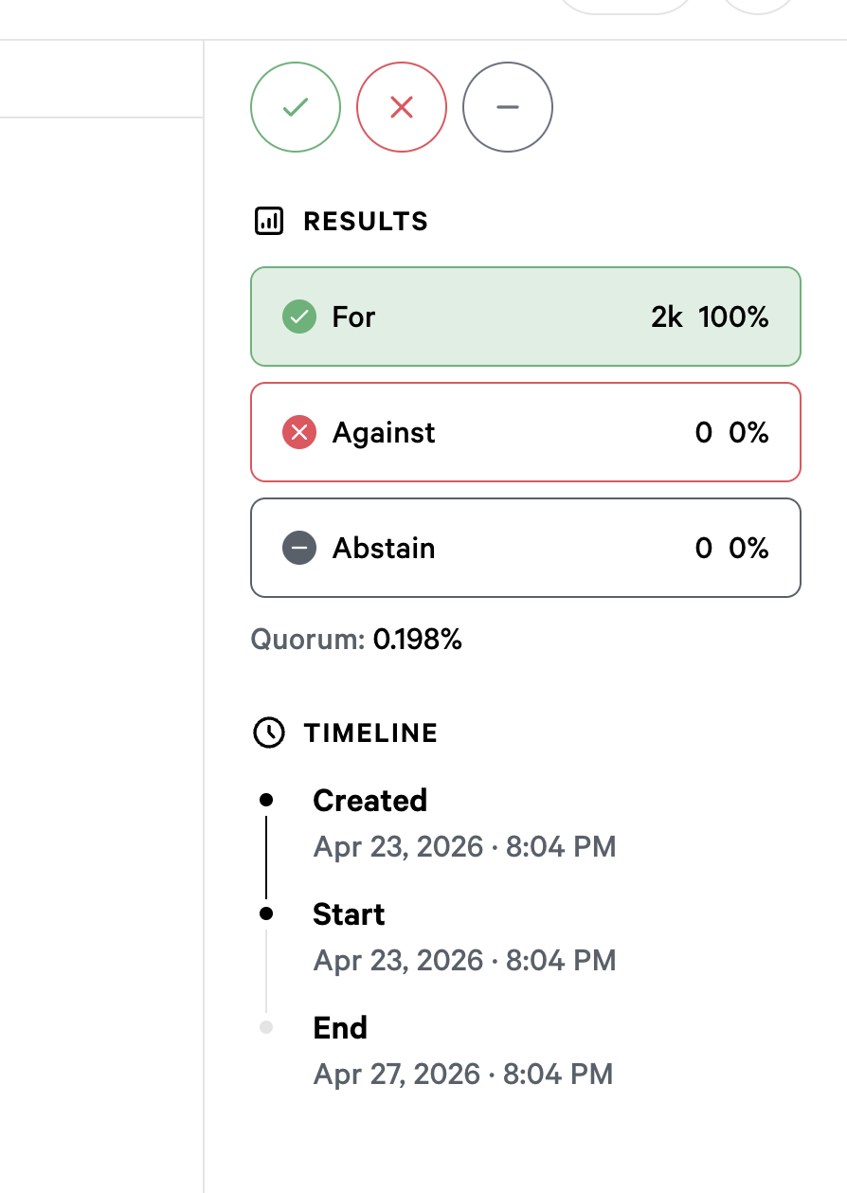Expand the For results row for details
847x1193 pixels.
(526, 316)
